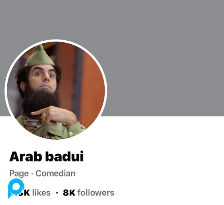The height and width of the screenshot is (205, 224).
Task: Click the white ring around the avatar
Action: click(x=56, y=40)
